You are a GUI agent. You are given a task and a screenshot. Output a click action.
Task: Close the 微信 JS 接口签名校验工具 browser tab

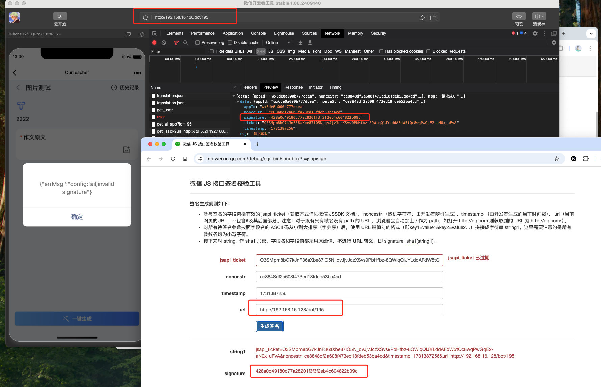(x=245, y=144)
